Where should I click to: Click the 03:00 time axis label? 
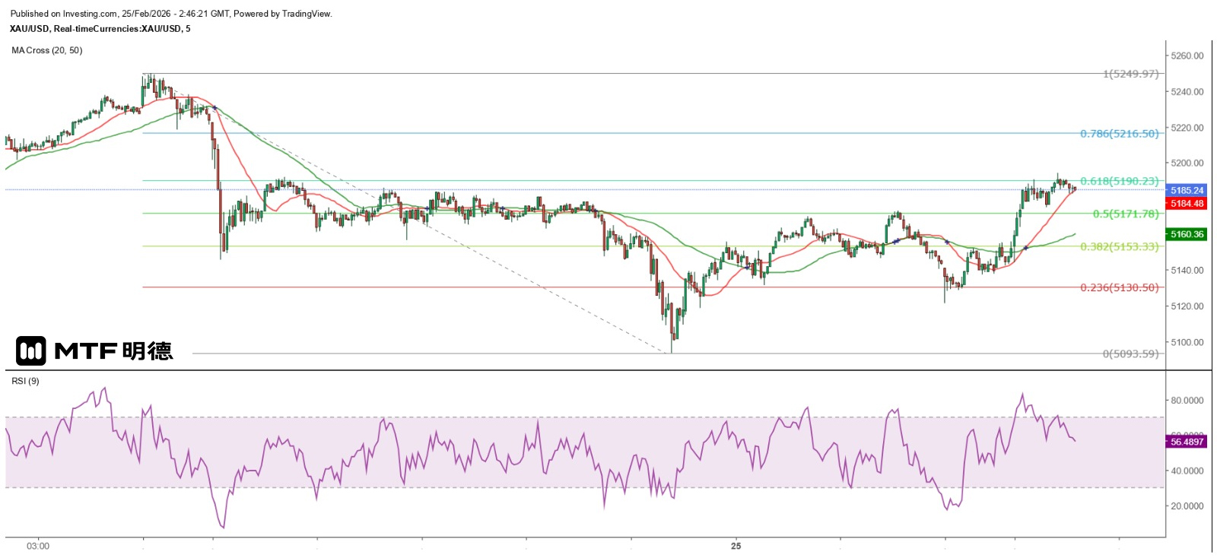click(x=38, y=546)
